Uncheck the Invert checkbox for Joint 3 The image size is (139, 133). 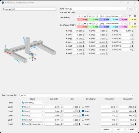click(83, 115)
